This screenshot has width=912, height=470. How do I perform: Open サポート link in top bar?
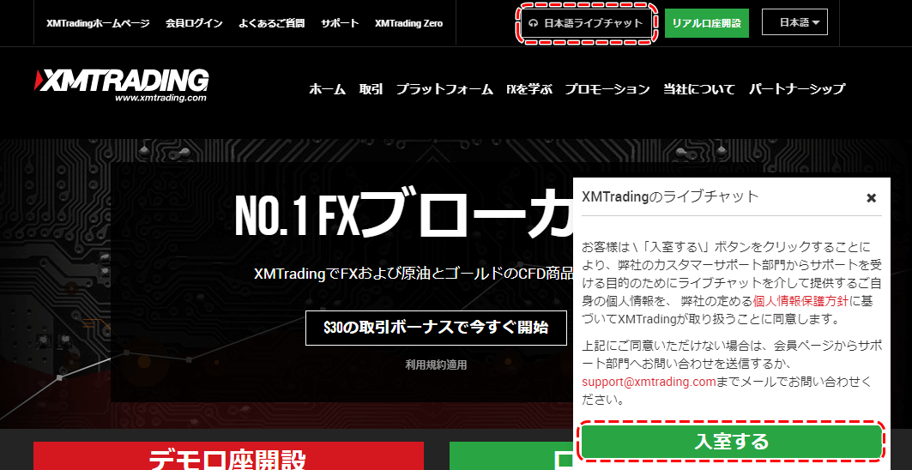[x=340, y=23]
